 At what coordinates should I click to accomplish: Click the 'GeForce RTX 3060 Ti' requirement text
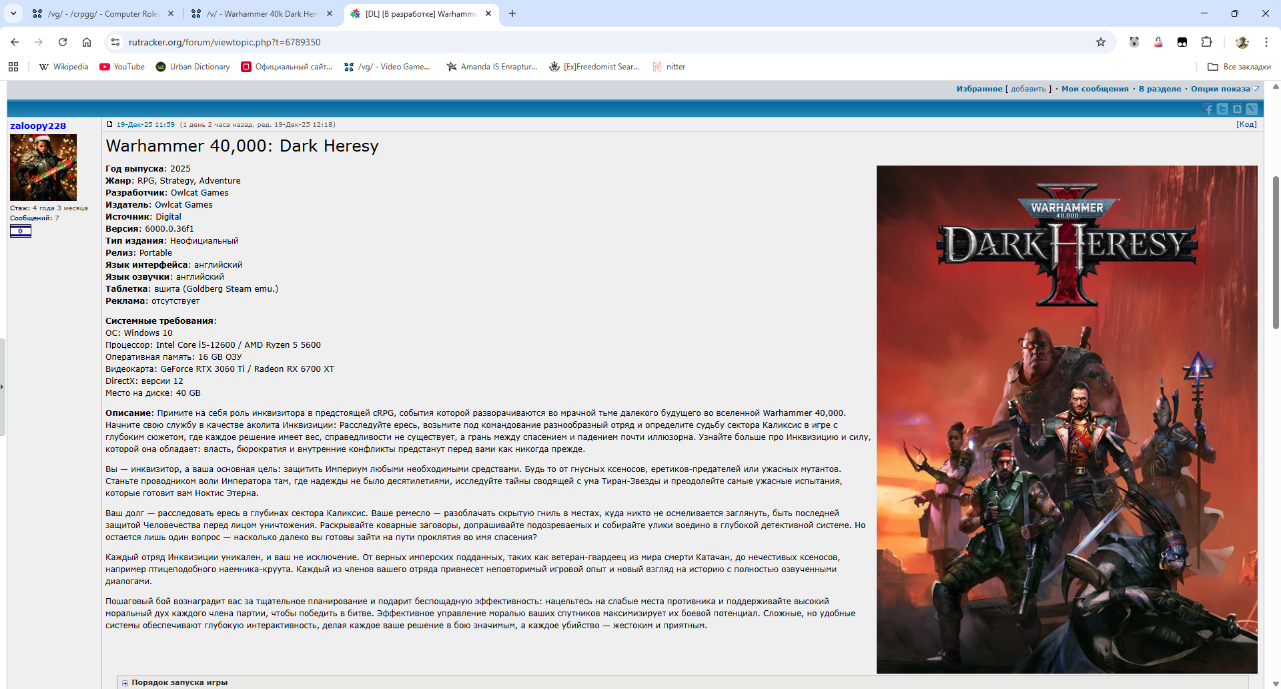click(x=203, y=369)
